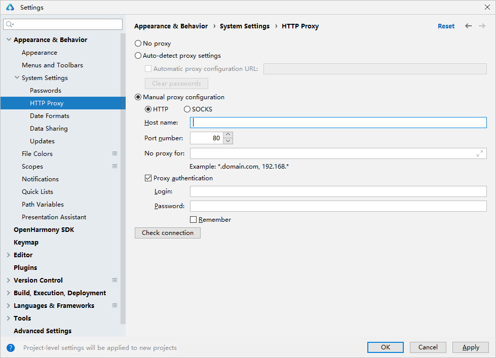Image resolution: width=496 pixels, height=358 pixels.
Task: Uncheck the Proxy authentication checkbox
Action: (148, 178)
